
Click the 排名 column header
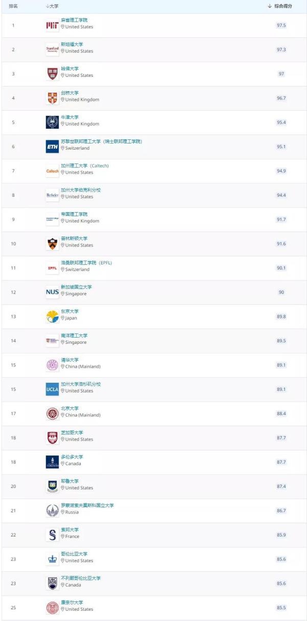[13, 6]
